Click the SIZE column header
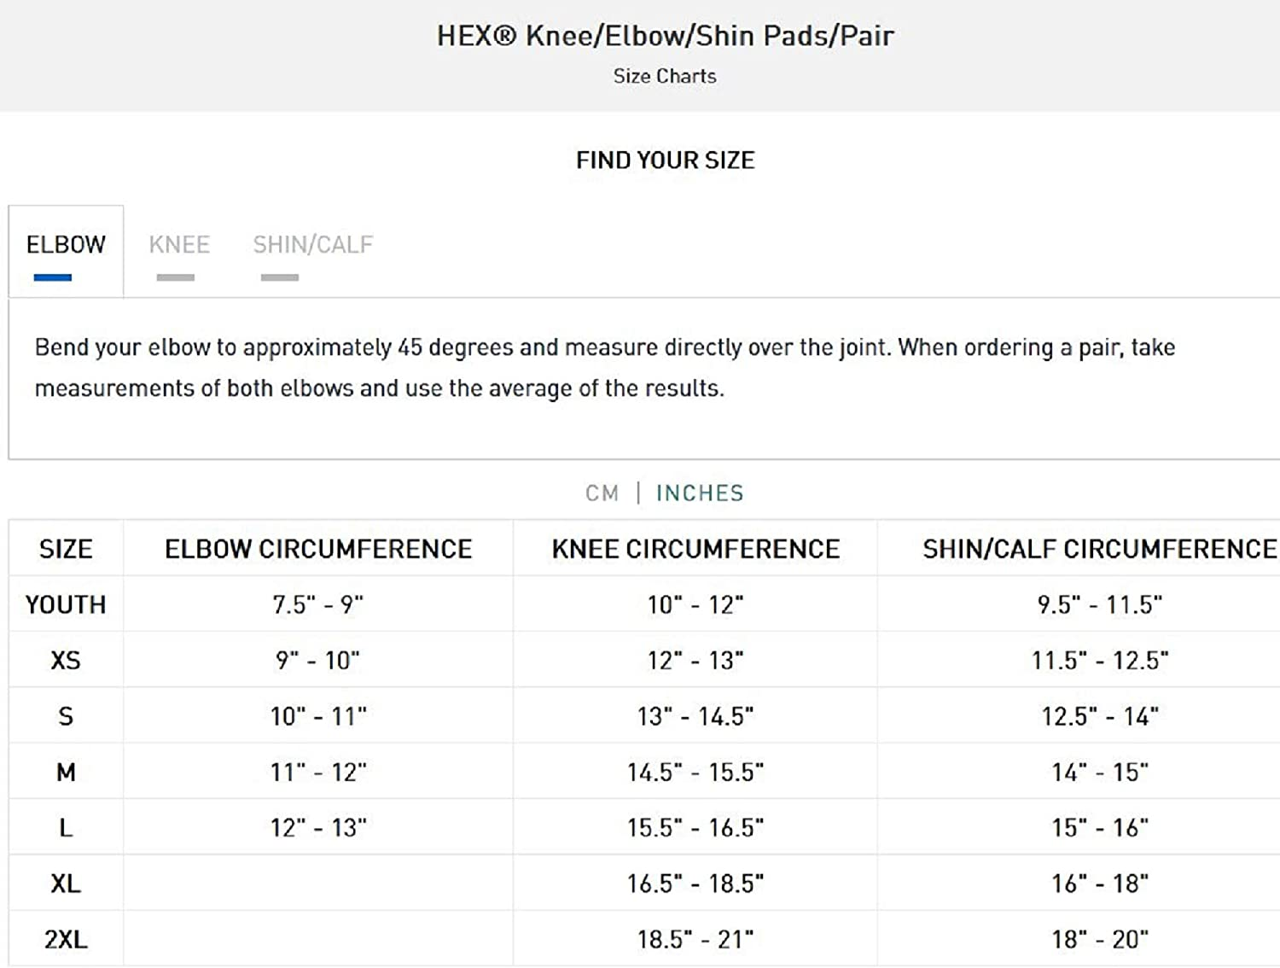Image resolution: width=1280 pixels, height=968 pixels. pyautogui.click(x=66, y=549)
